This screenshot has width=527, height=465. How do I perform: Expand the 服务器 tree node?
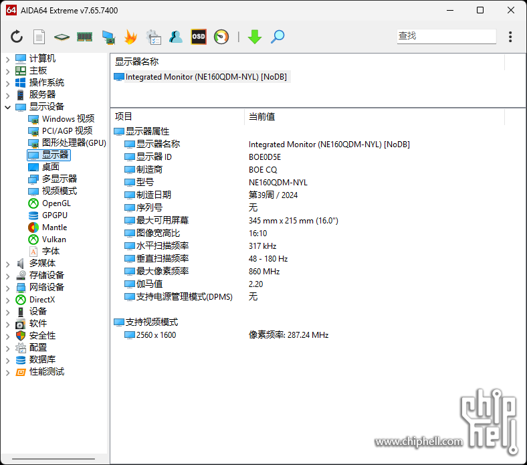pos(8,96)
